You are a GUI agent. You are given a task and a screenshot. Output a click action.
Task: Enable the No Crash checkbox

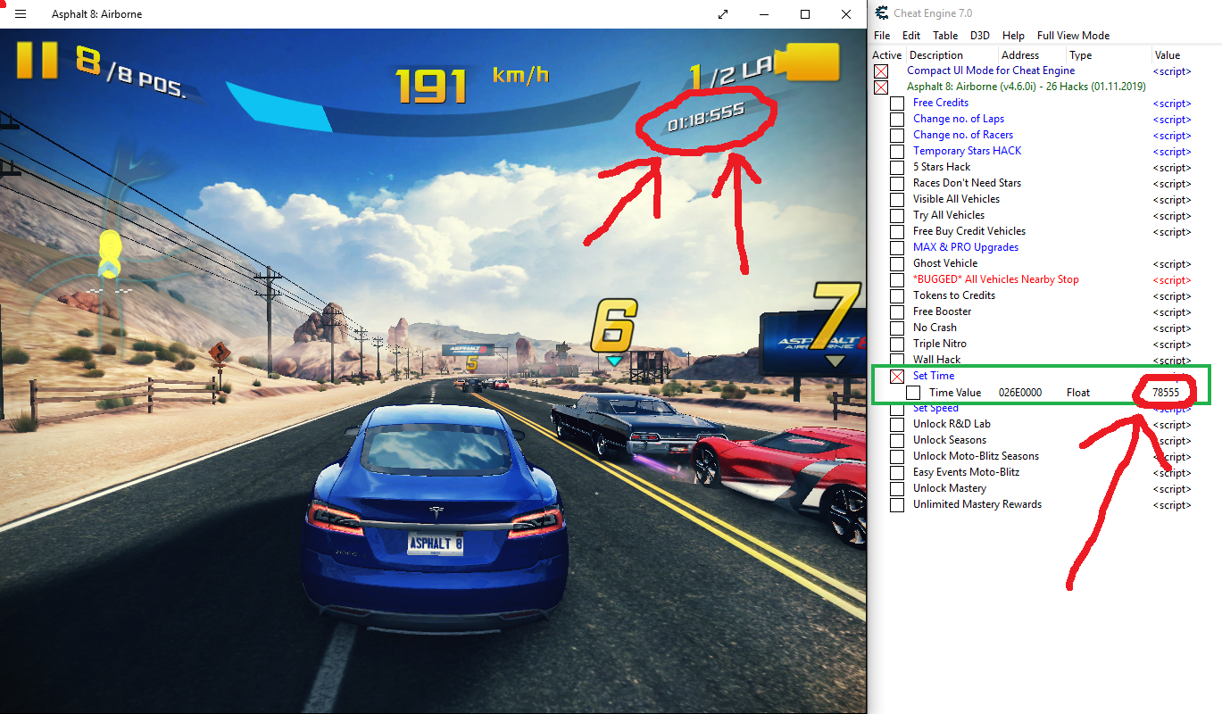[x=897, y=328]
